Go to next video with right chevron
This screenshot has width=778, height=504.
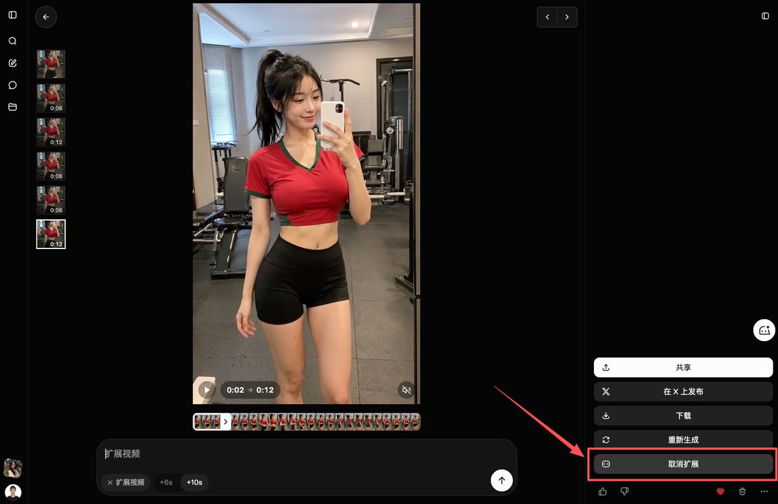pyautogui.click(x=567, y=17)
